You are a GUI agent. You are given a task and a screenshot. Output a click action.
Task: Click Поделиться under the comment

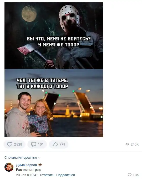(x=65, y=175)
